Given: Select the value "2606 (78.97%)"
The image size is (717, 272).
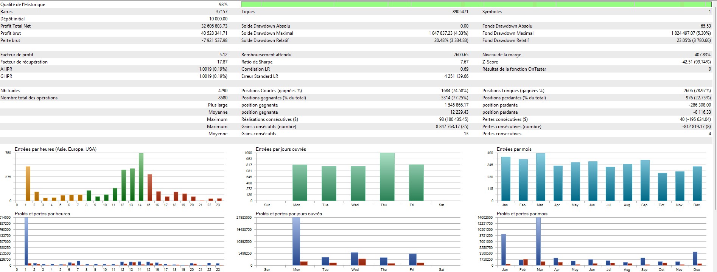Looking at the screenshot, I should [x=697, y=91].
